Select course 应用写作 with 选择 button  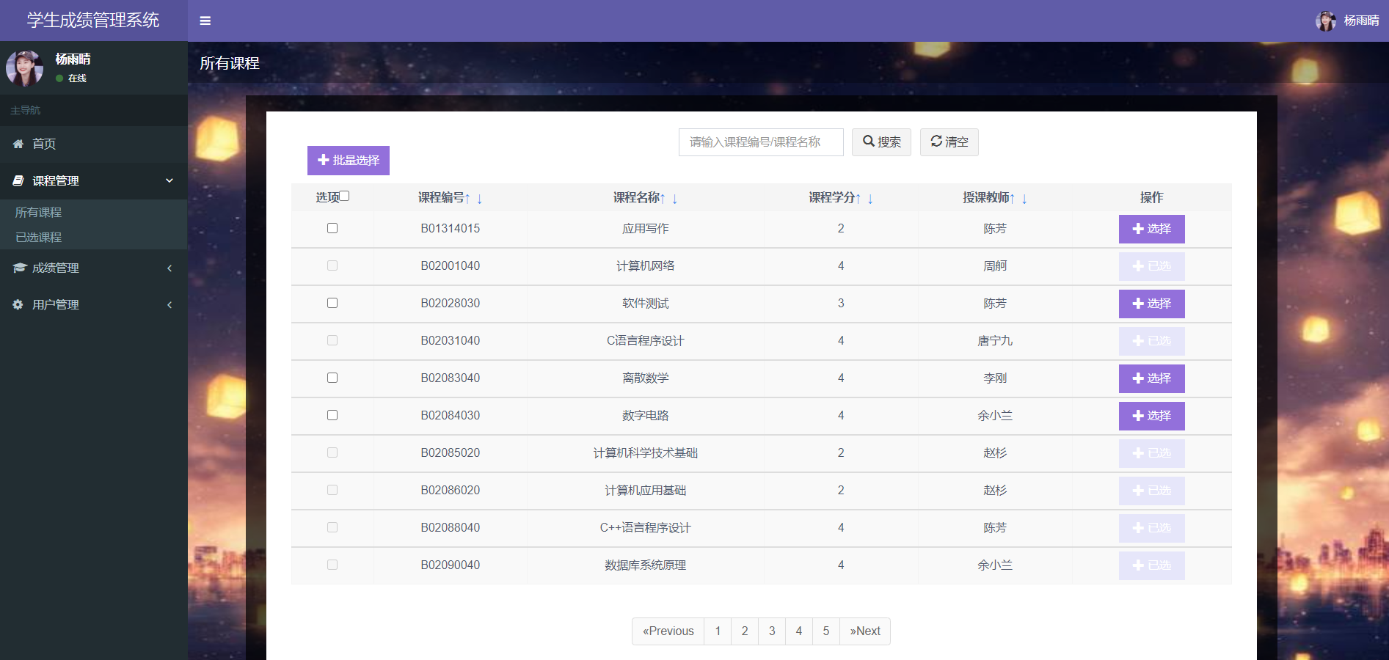[x=1151, y=229]
